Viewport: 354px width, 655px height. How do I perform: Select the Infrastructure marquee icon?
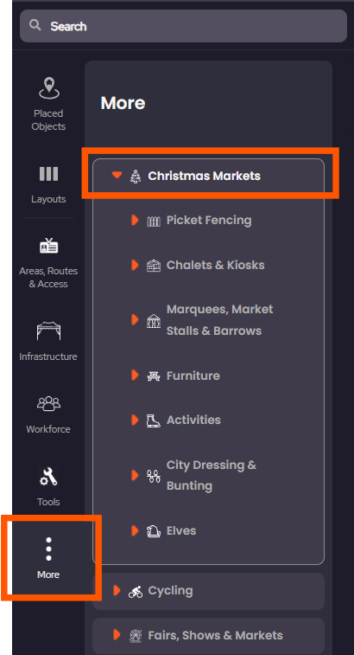pyautogui.click(x=49, y=331)
